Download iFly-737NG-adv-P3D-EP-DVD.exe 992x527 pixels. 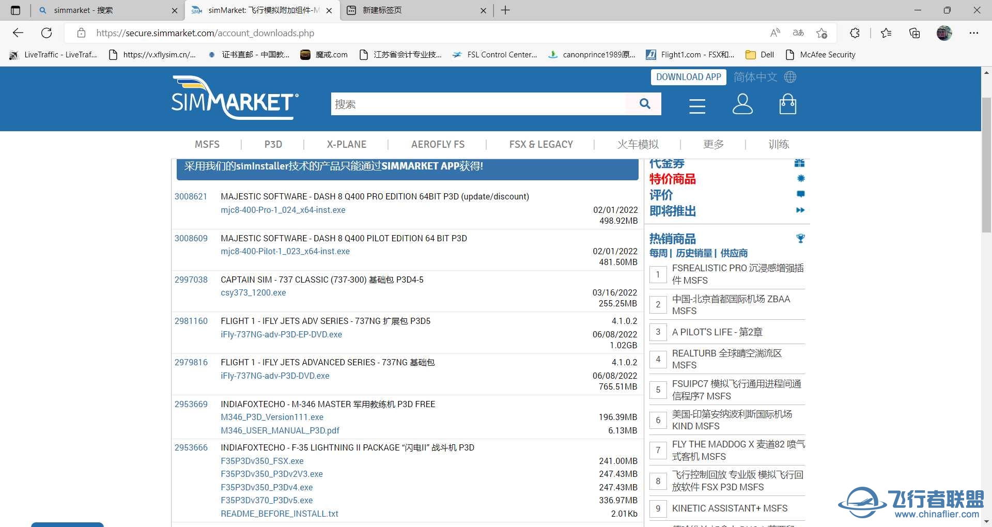pyautogui.click(x=281, y=334)
